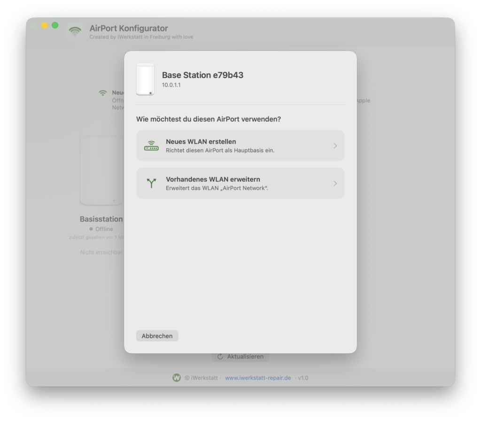Click the Aktualisieren refresh icon
This screenshot has width=481, height=421.
tap(220, 357)
